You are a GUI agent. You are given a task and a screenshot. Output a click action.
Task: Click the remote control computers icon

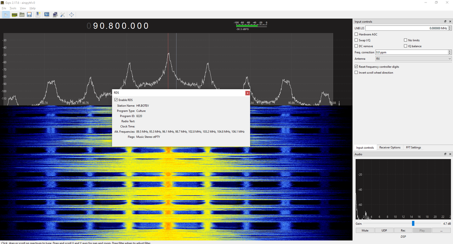55,15
